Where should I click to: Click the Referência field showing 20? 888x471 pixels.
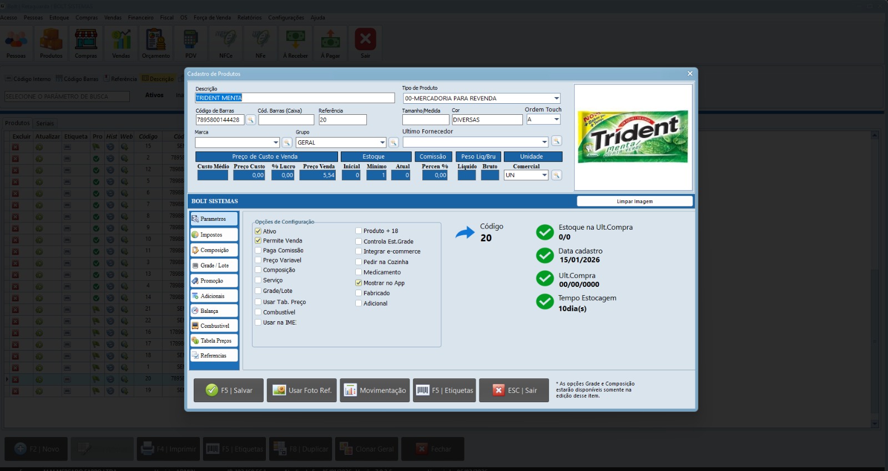coord(342,120)
